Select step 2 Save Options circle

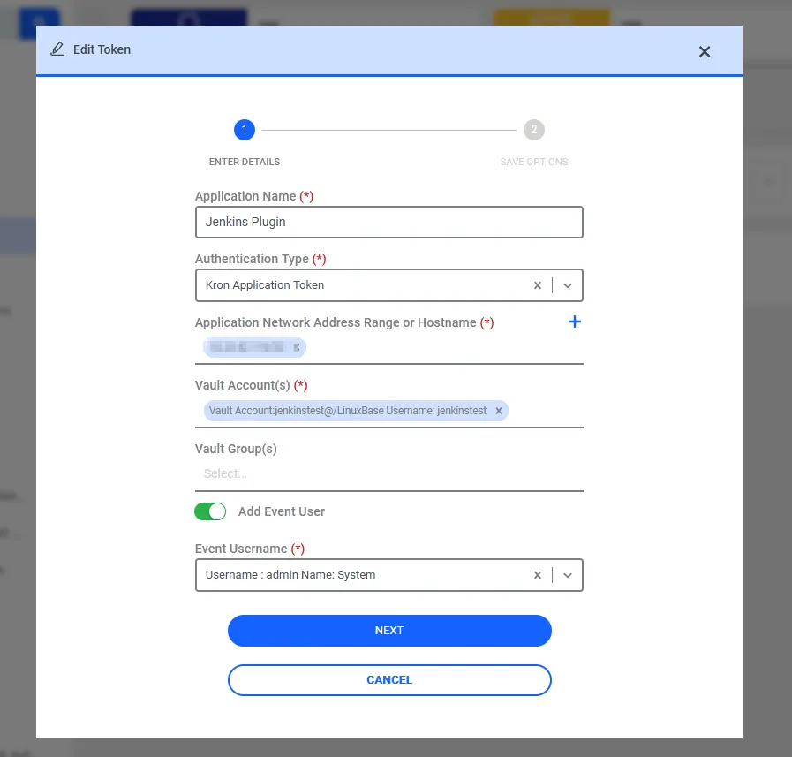point(534,130)
